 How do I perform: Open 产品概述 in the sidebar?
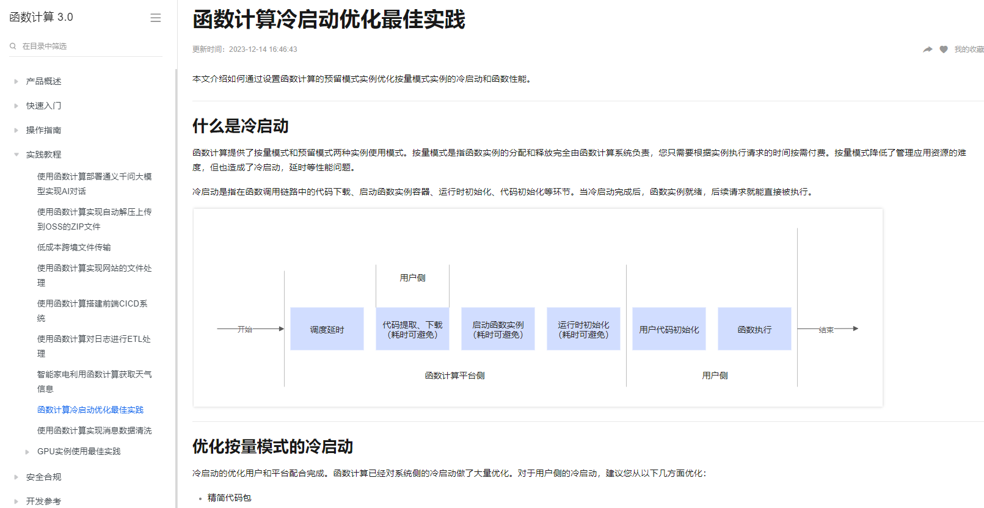(43, 81)
